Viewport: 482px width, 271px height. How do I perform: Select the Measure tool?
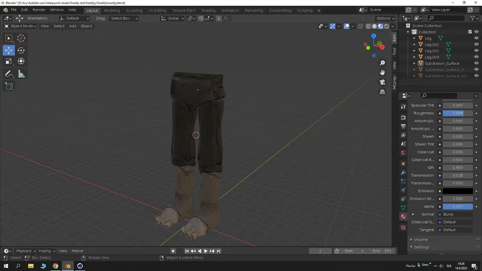(x=21, y=74)
